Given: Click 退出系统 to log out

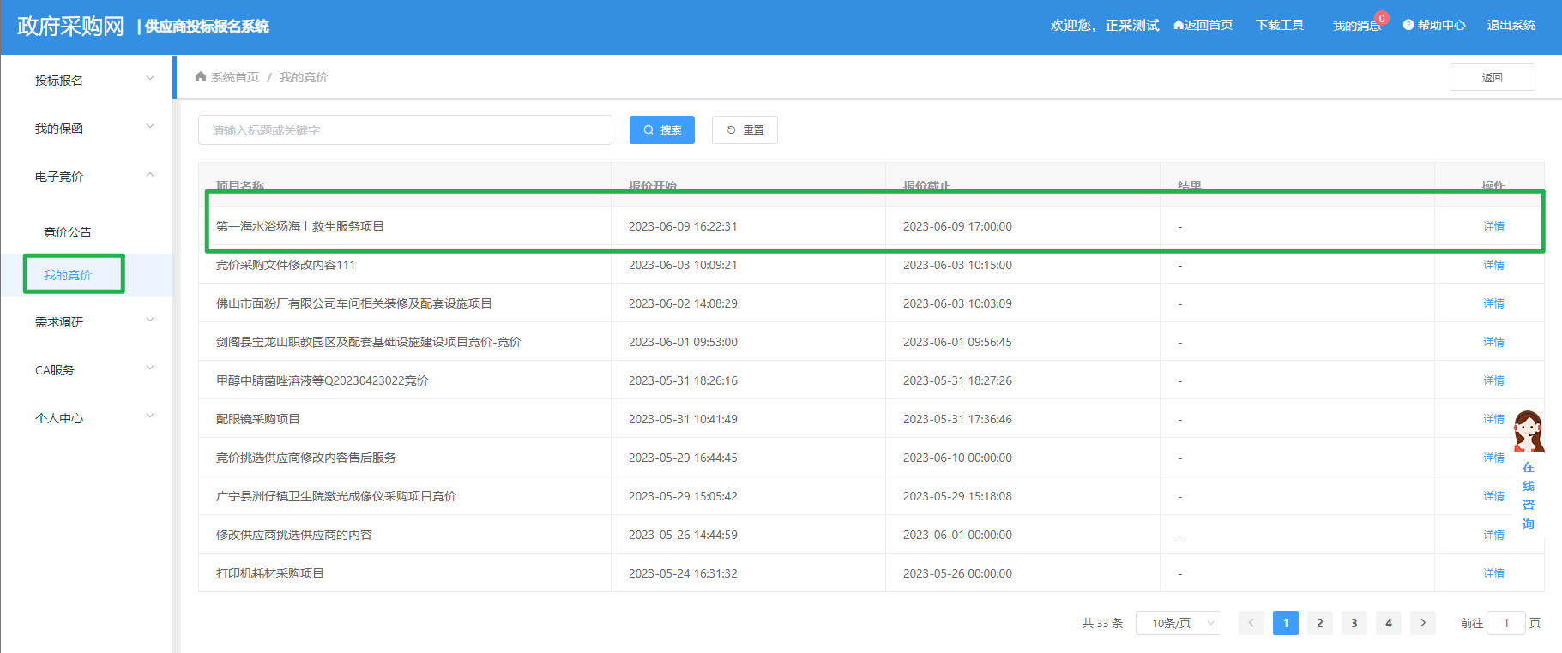Looking at the screenshot, I should coord(1511,26).
